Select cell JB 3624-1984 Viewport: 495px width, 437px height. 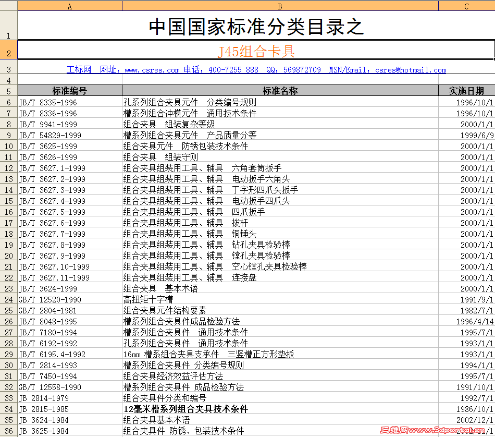pos(70,420)
